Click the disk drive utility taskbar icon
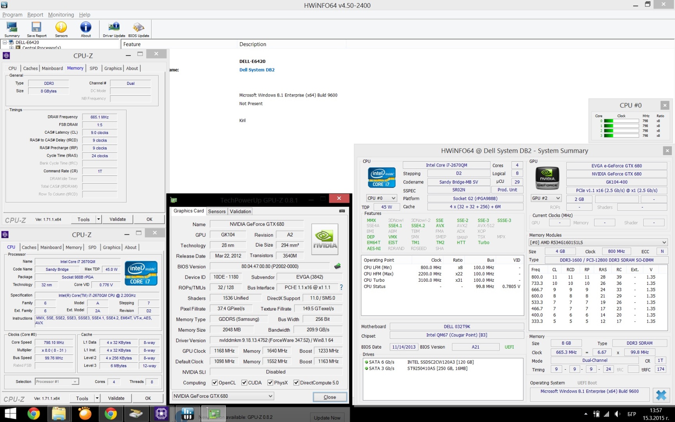The width and height of the screenshot is (675, 422). click(136, 413)
